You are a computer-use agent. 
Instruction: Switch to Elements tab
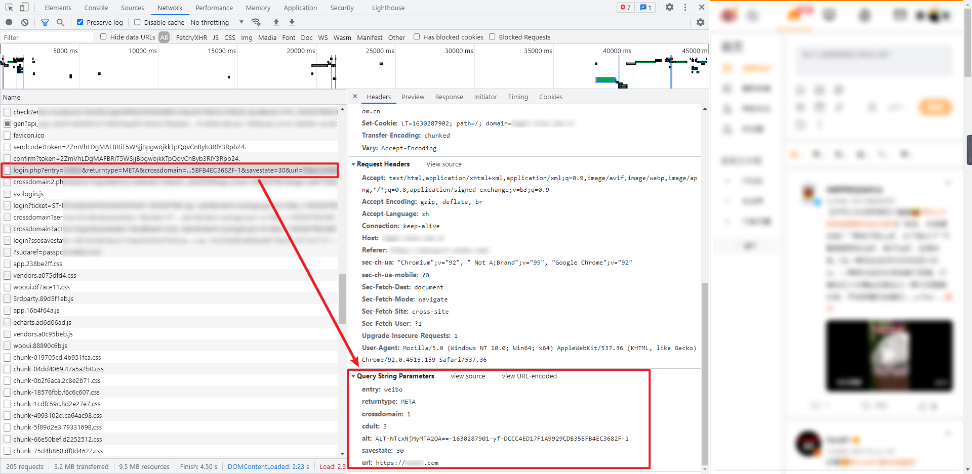tap(58, 8)
